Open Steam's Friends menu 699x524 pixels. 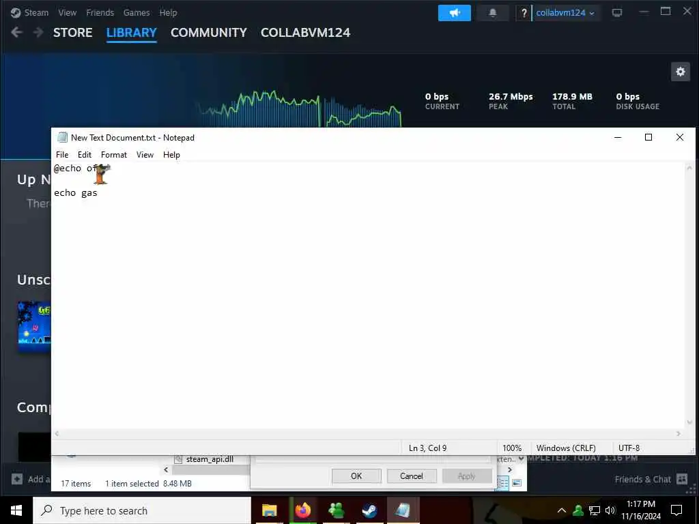pos(100,12)
